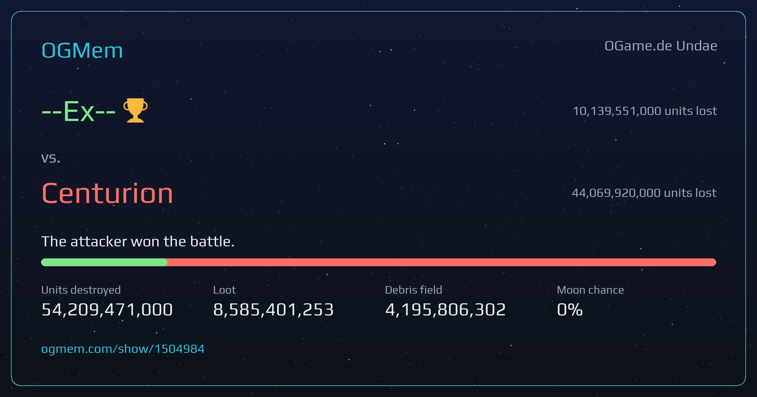The width and height of the screenshot is (757, 397).
Task: Click 'The attacker won the battle' text
Action: [x=138, y=242]
